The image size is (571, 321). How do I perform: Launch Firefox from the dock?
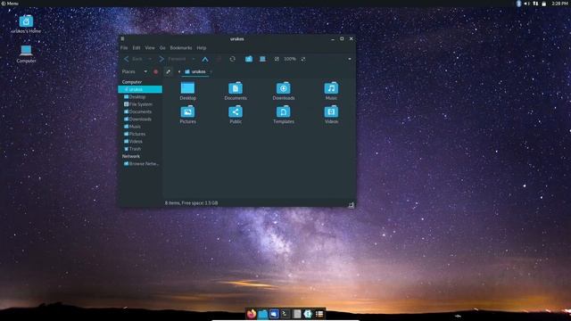click(252, 314)
